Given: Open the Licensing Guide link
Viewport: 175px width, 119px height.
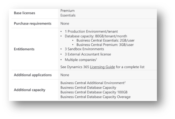Looking at the screenshot, I should pyautogui.click(x=102, y=67).
